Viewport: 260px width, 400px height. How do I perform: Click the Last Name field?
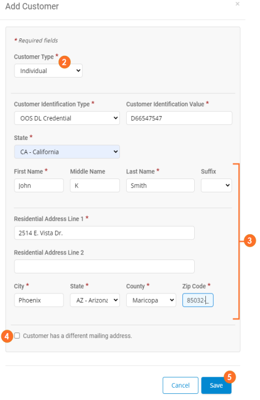[x=160, y=185]
